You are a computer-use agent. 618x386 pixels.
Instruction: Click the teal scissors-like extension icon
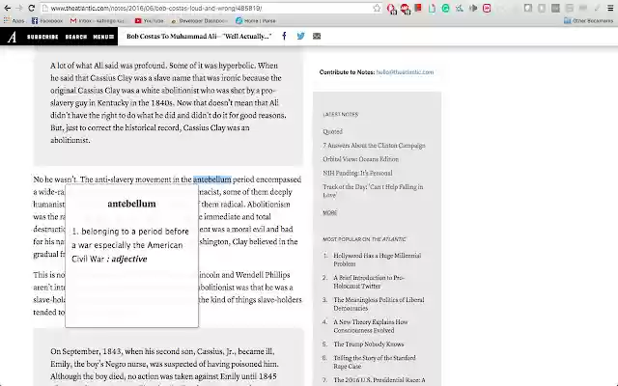click(460, 9)
